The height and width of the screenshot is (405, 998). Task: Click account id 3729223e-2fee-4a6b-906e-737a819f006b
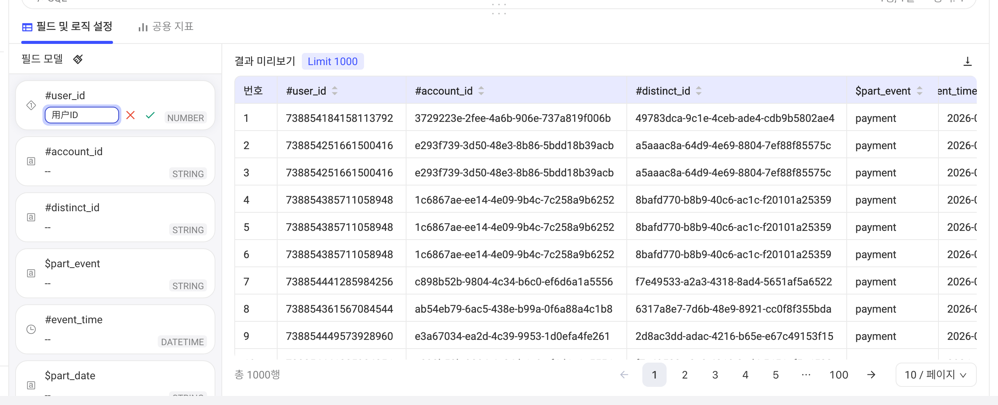(x=513, y=118)
